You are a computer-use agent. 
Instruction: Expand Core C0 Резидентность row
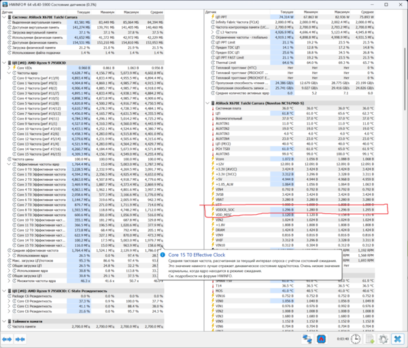click(x=9, y=301)
